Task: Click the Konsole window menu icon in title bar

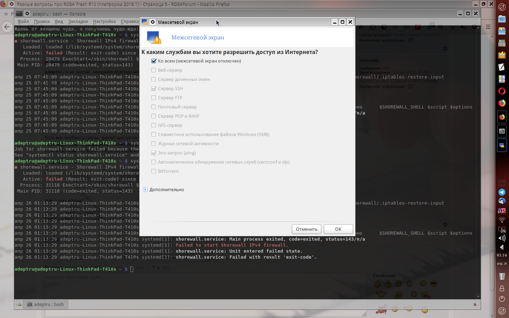Action: (27, 14)
